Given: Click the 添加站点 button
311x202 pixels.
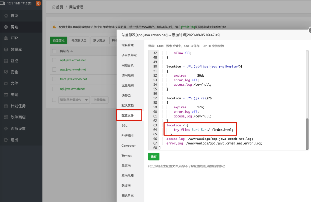Looking at the screenshot, I should coord(59,40).
